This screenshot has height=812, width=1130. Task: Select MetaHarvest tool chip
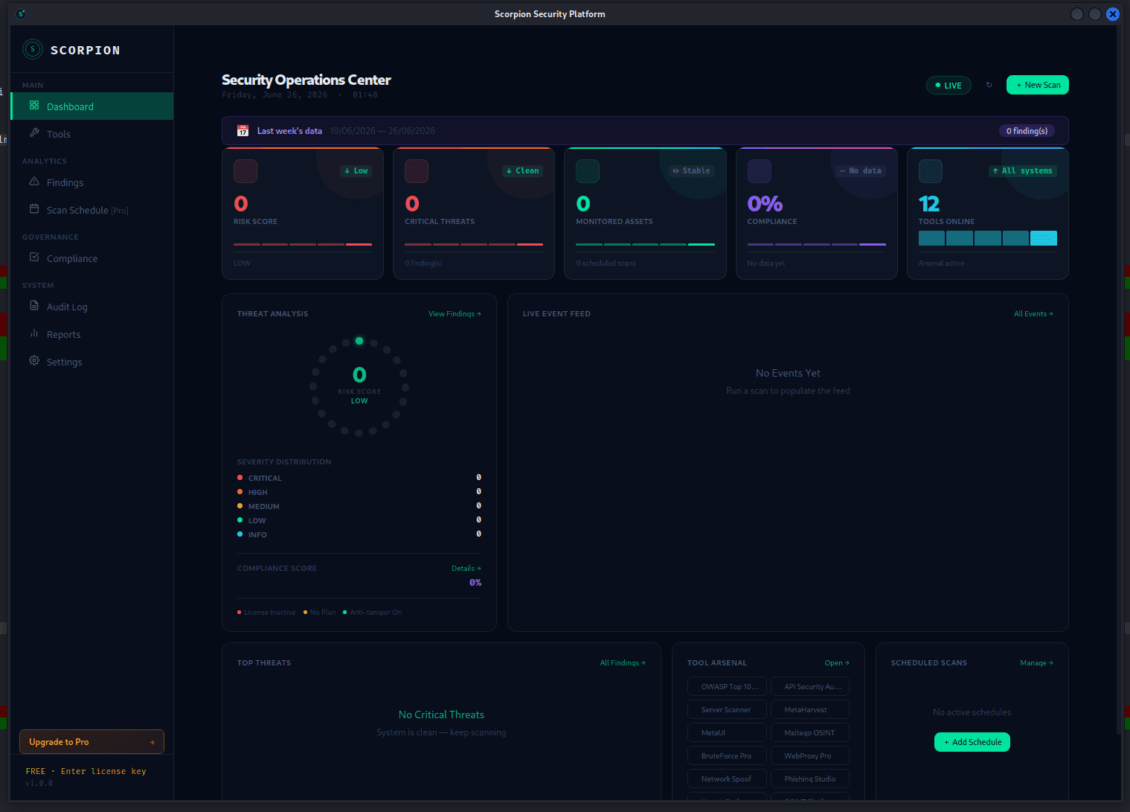point(810,709)
